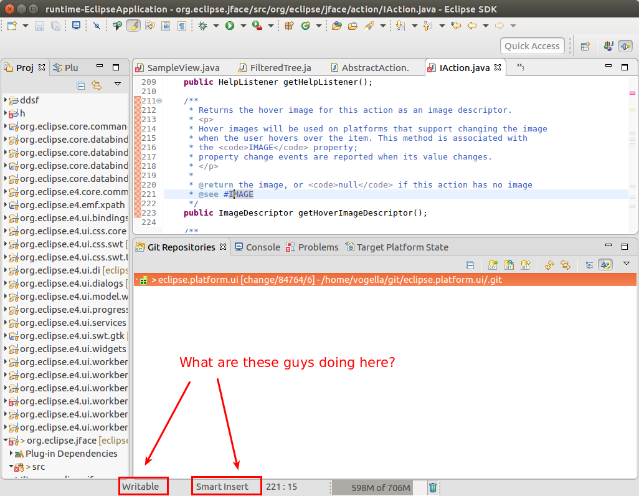The height and width of the screenshot is (496, 639).
Task: Click the New Java Package icon
Action: [290, 26]
